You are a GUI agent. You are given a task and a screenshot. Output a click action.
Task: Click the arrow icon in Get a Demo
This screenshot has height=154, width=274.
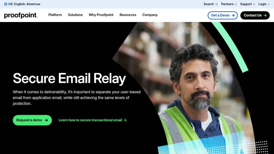pyautogui.click(x=233, y=15)
